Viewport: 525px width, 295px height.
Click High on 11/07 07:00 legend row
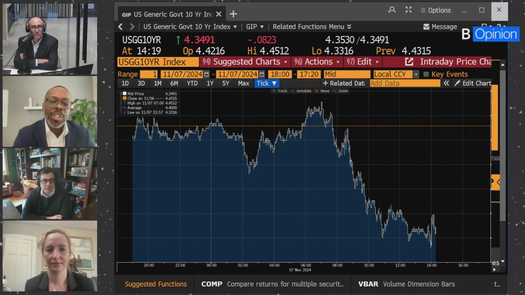click(x=150, y=103)
